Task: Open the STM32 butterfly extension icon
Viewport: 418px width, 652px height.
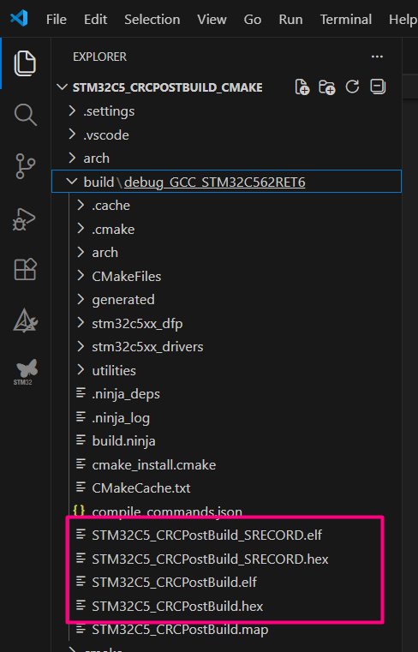Action: tap(26, 372)
